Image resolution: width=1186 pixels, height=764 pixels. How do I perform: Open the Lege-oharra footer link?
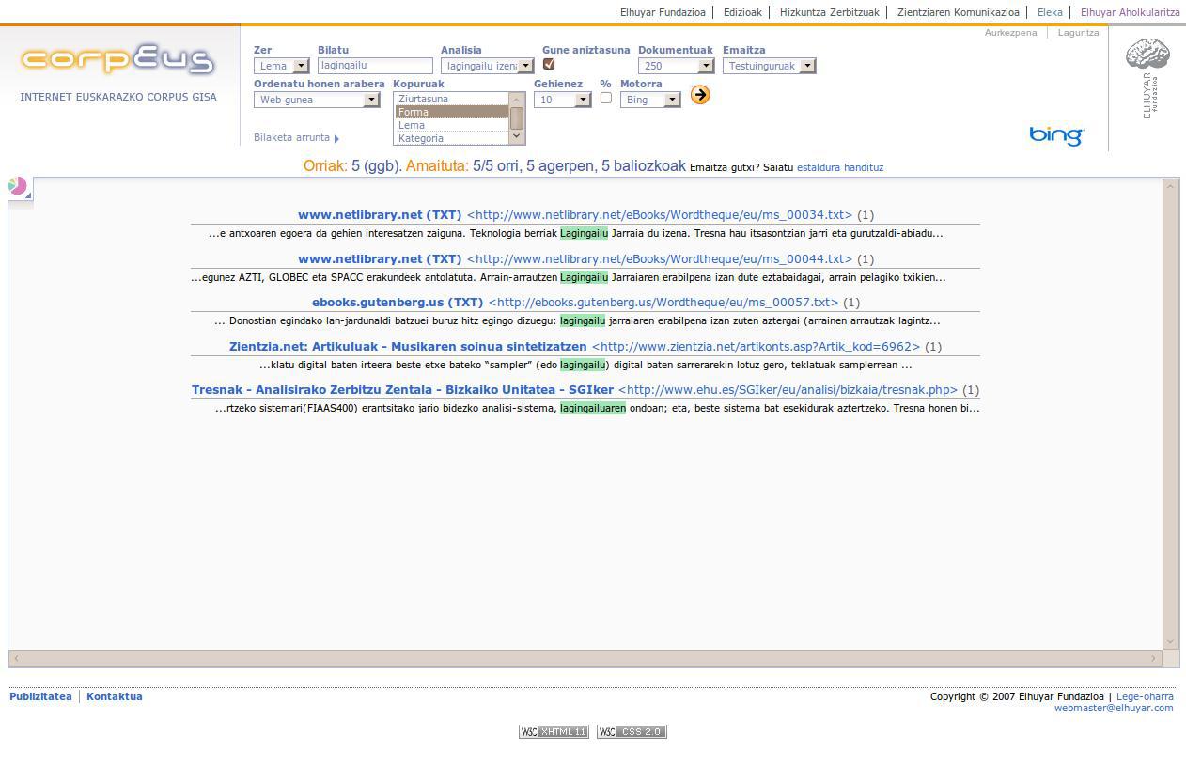point(1145,697)
